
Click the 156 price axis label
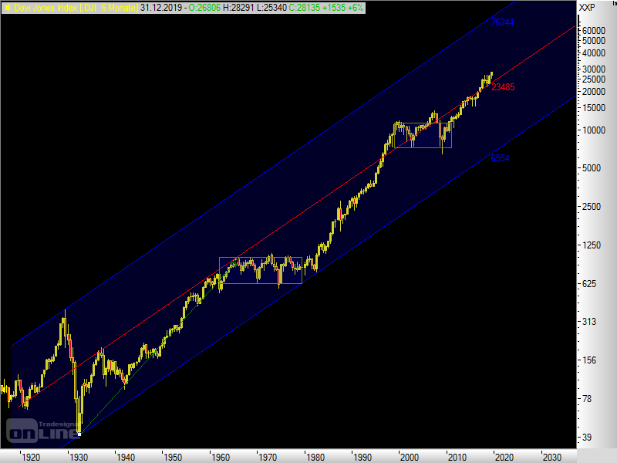(589, 360)
